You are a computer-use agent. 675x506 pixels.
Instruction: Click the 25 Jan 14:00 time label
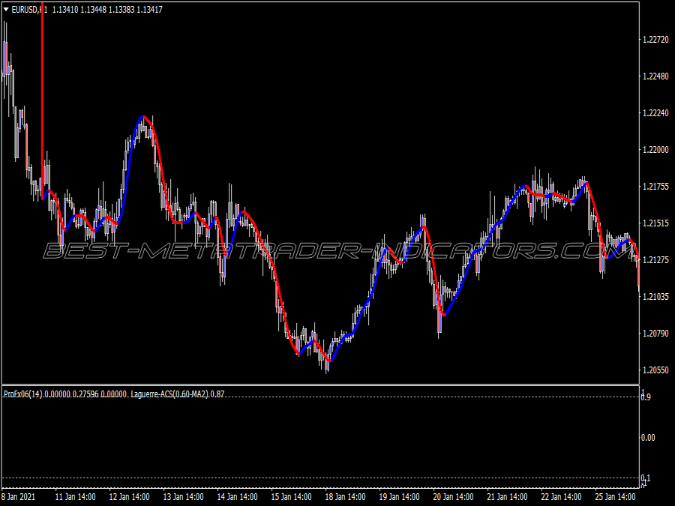[615, 497]
